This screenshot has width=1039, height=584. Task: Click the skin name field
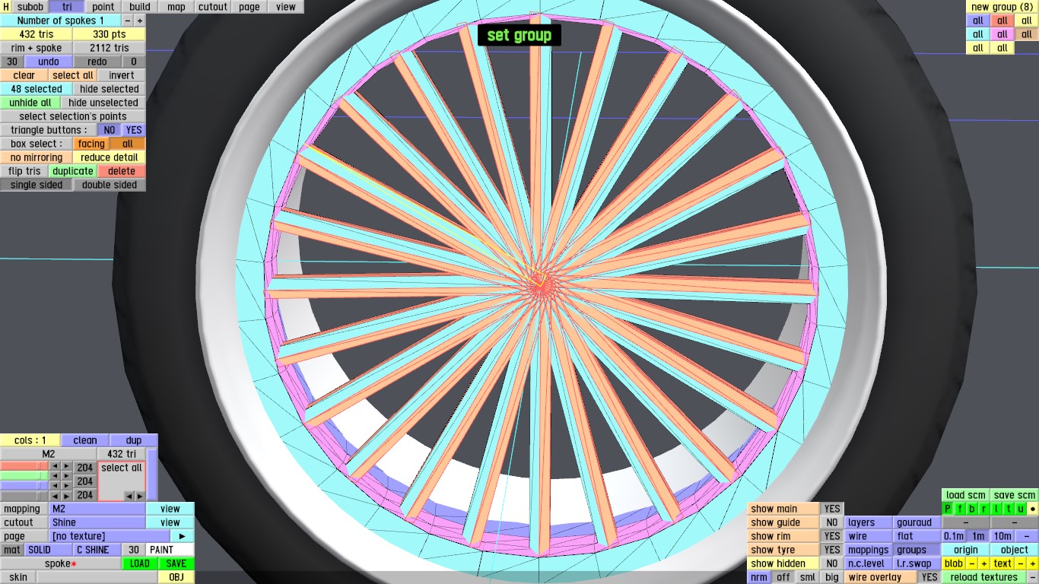click(x=97, y=577)
